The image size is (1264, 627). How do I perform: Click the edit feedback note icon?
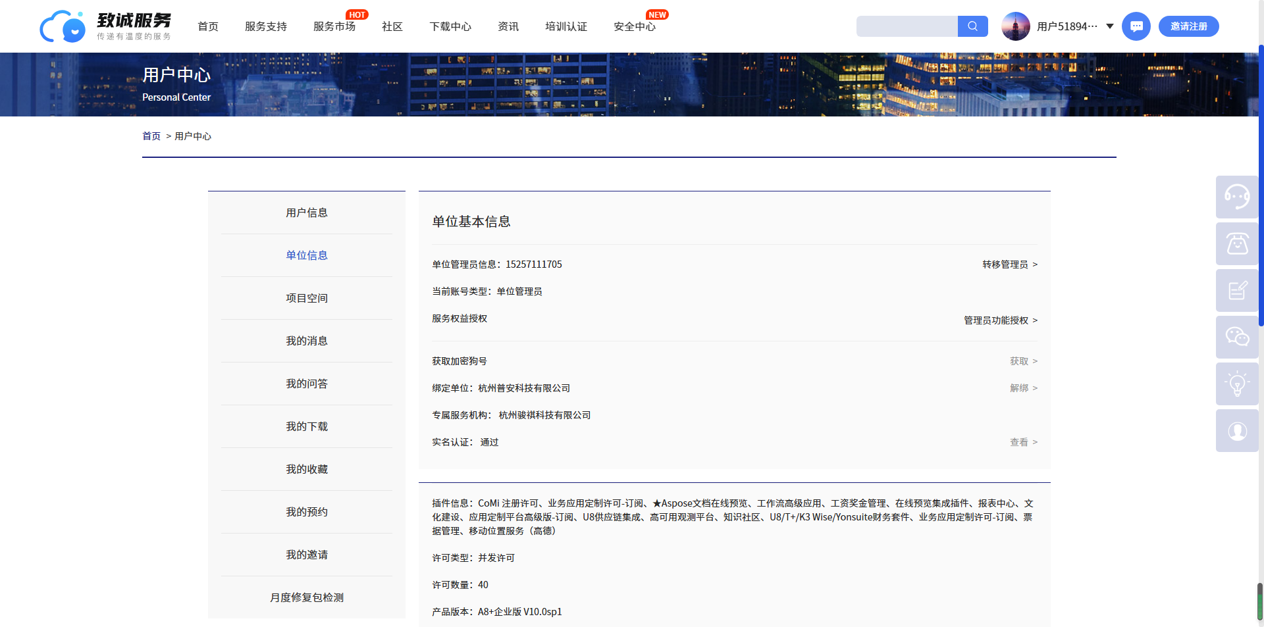coord(1237,290)
